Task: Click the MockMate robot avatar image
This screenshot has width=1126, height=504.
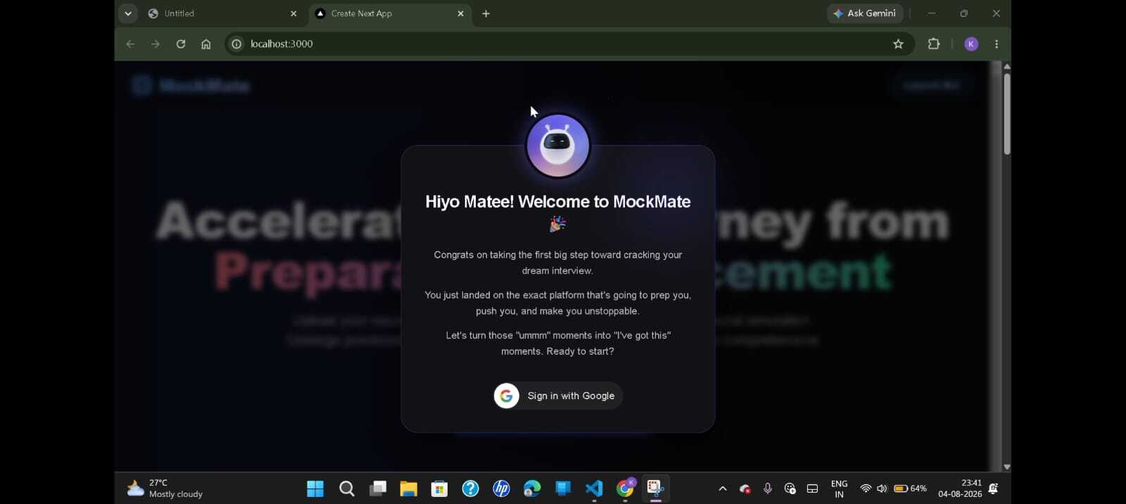Action: [558, 146]
